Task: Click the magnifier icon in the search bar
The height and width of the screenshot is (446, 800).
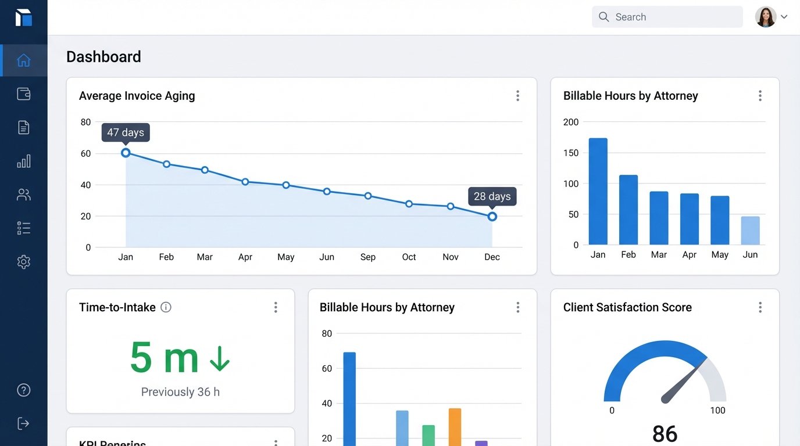Action: [x=604, y=17]
